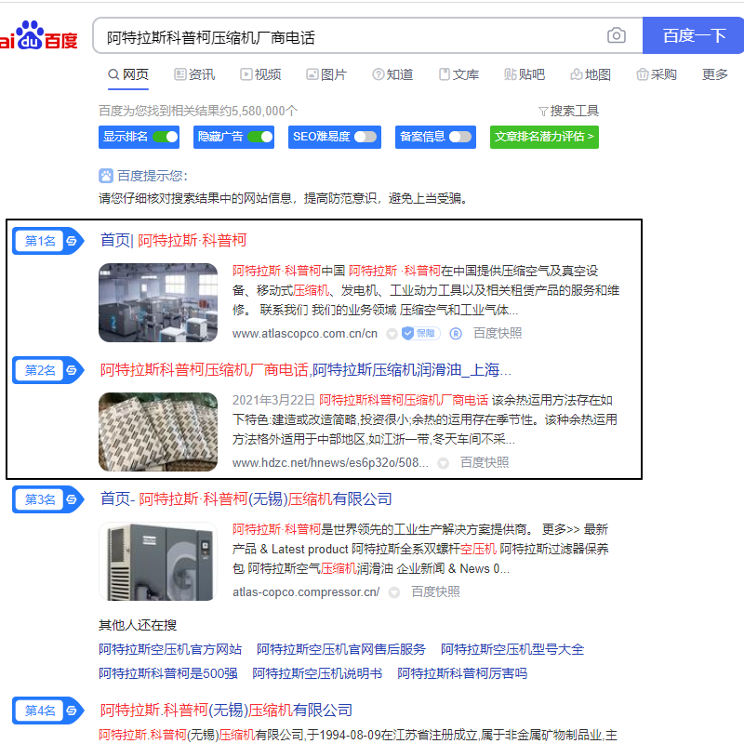Image resolution: width=744 pixels, height=744 pixels.
Task: Open the 地图 tab
Action: [x=591, y=74]
